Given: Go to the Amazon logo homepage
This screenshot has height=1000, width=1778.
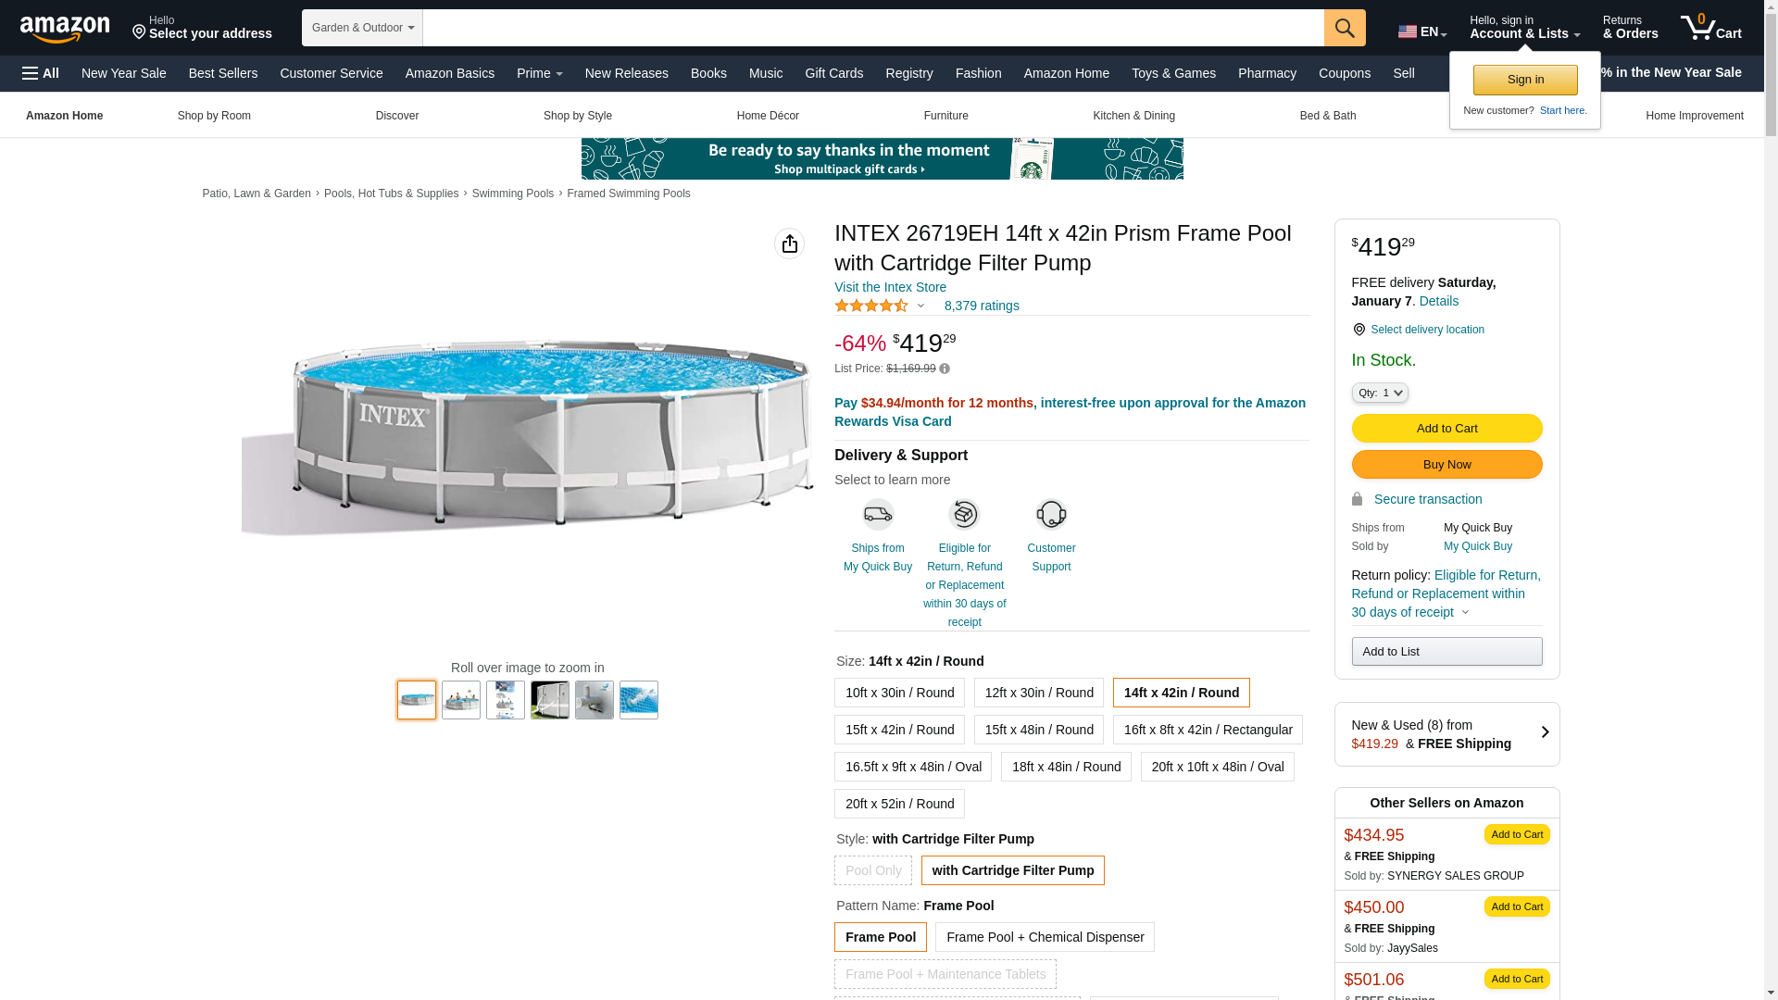Looking at the screenshot, I should coord(65,29).
